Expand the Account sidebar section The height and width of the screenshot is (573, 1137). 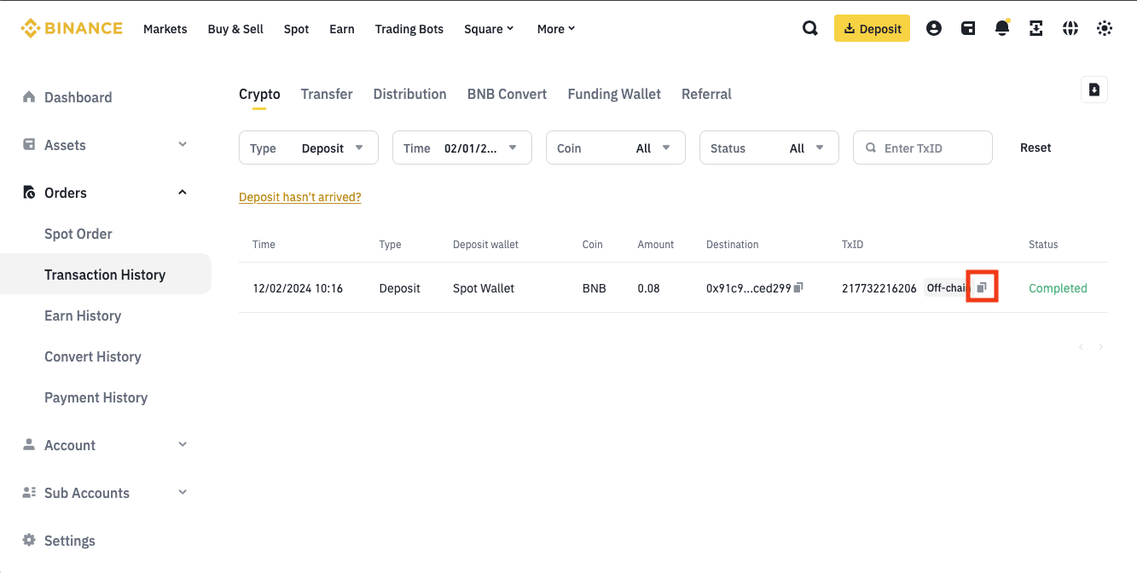183,445
